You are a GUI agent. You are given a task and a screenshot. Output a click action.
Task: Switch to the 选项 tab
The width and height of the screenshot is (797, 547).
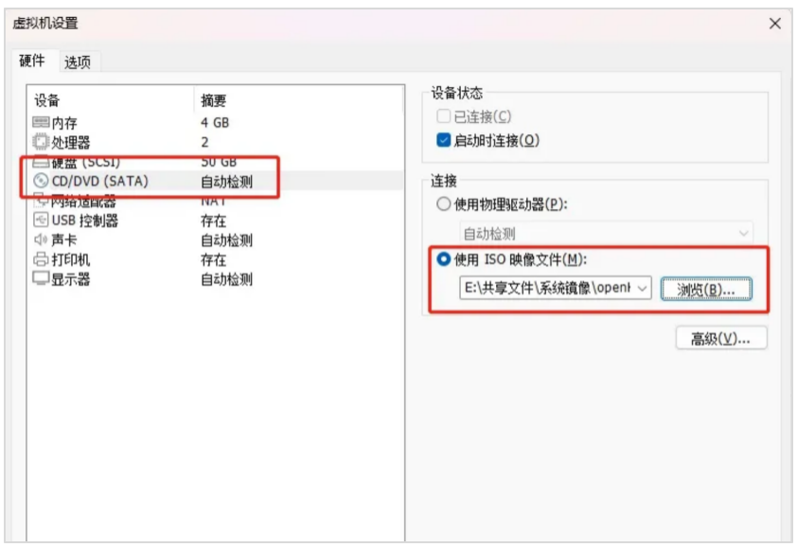(x=78, y=62)
